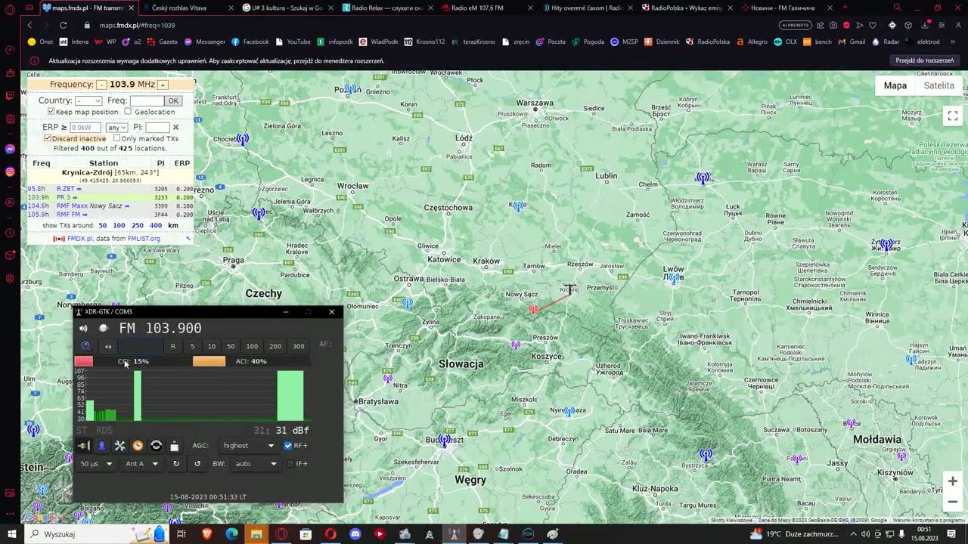Show TXs around 250 km
The height and width of the screenshot is (544, 968).
[x=137, y=225]
